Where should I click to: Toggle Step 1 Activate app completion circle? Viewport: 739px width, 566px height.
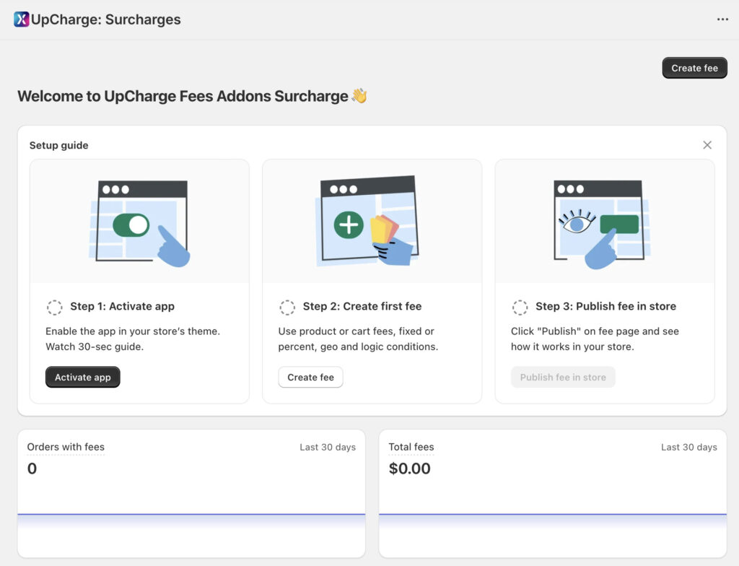55,307
